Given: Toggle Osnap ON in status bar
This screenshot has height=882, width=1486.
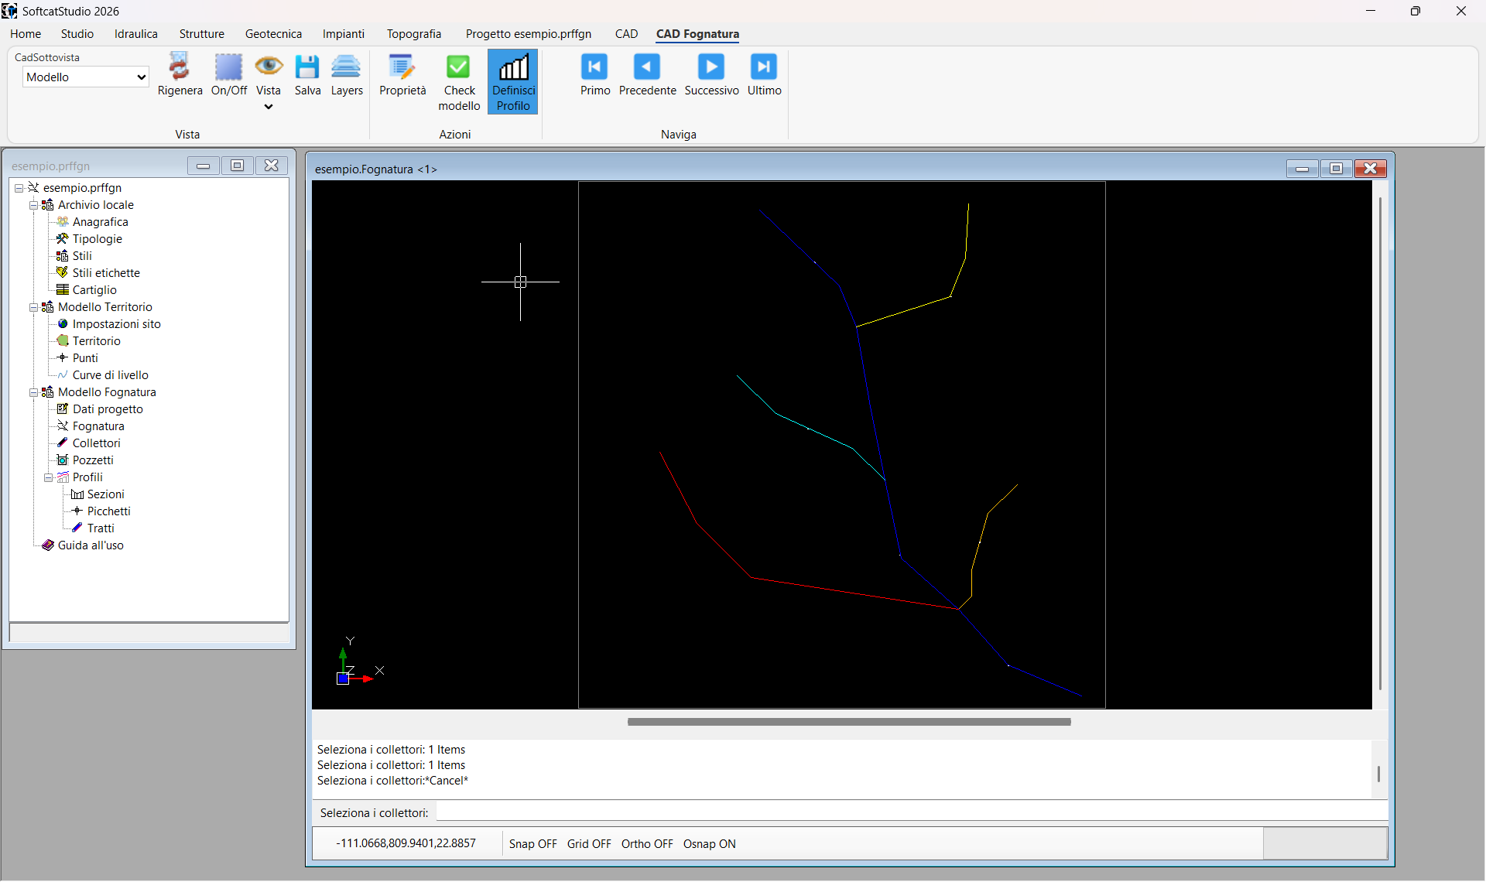Looking at the screenshot, I should coord(709,844).
